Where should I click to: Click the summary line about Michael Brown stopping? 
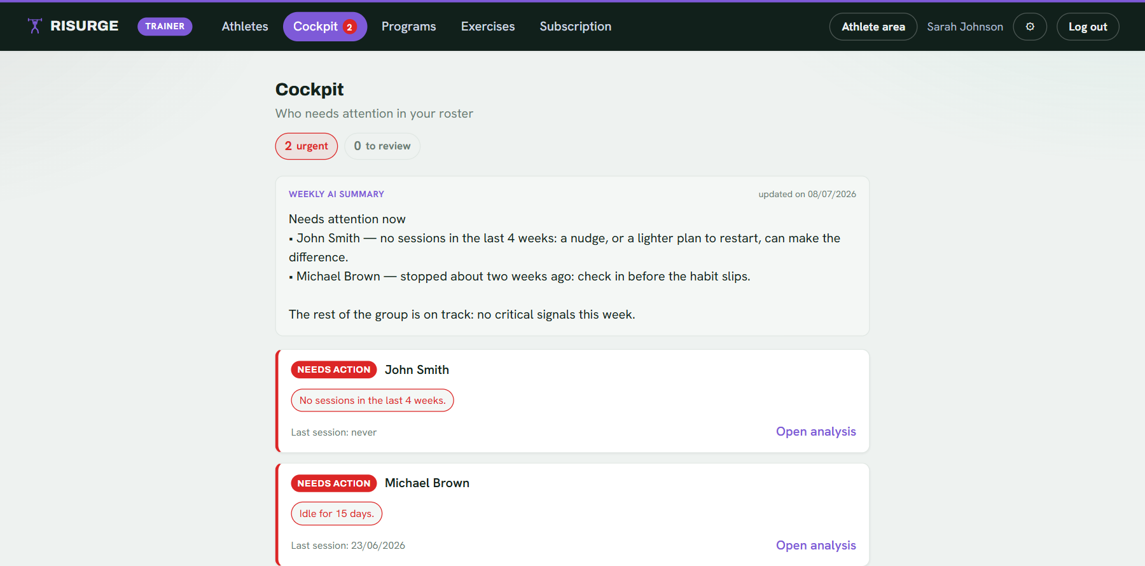520,277
